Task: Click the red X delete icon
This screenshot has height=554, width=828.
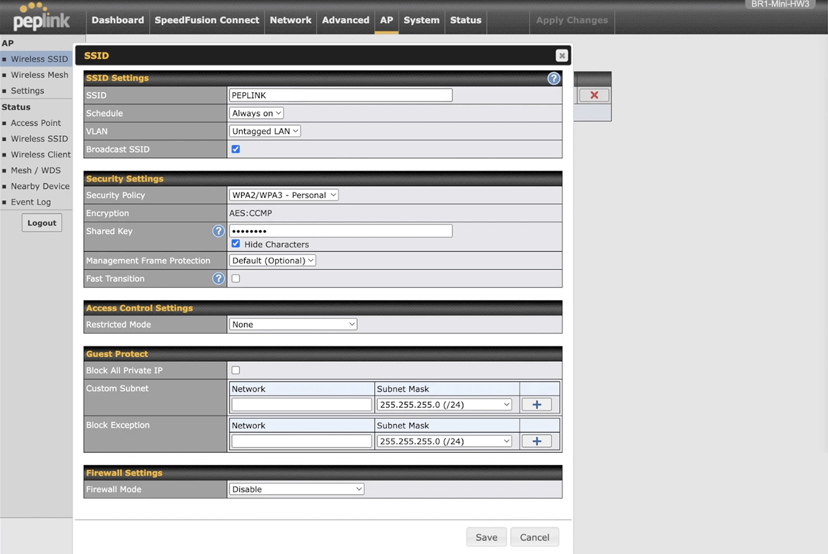Action: pos(594,95)
